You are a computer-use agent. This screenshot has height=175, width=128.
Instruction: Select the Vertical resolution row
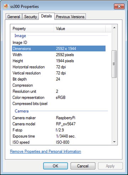59,73
